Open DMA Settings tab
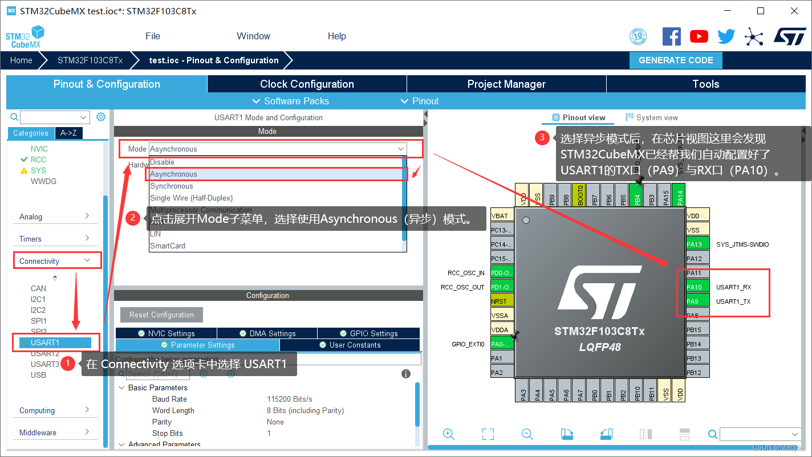 [x=267, y=333]
